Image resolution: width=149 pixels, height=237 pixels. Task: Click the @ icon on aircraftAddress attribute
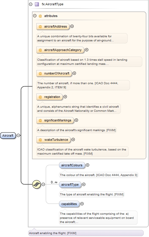pyautogui.click(x=40, y=27)
